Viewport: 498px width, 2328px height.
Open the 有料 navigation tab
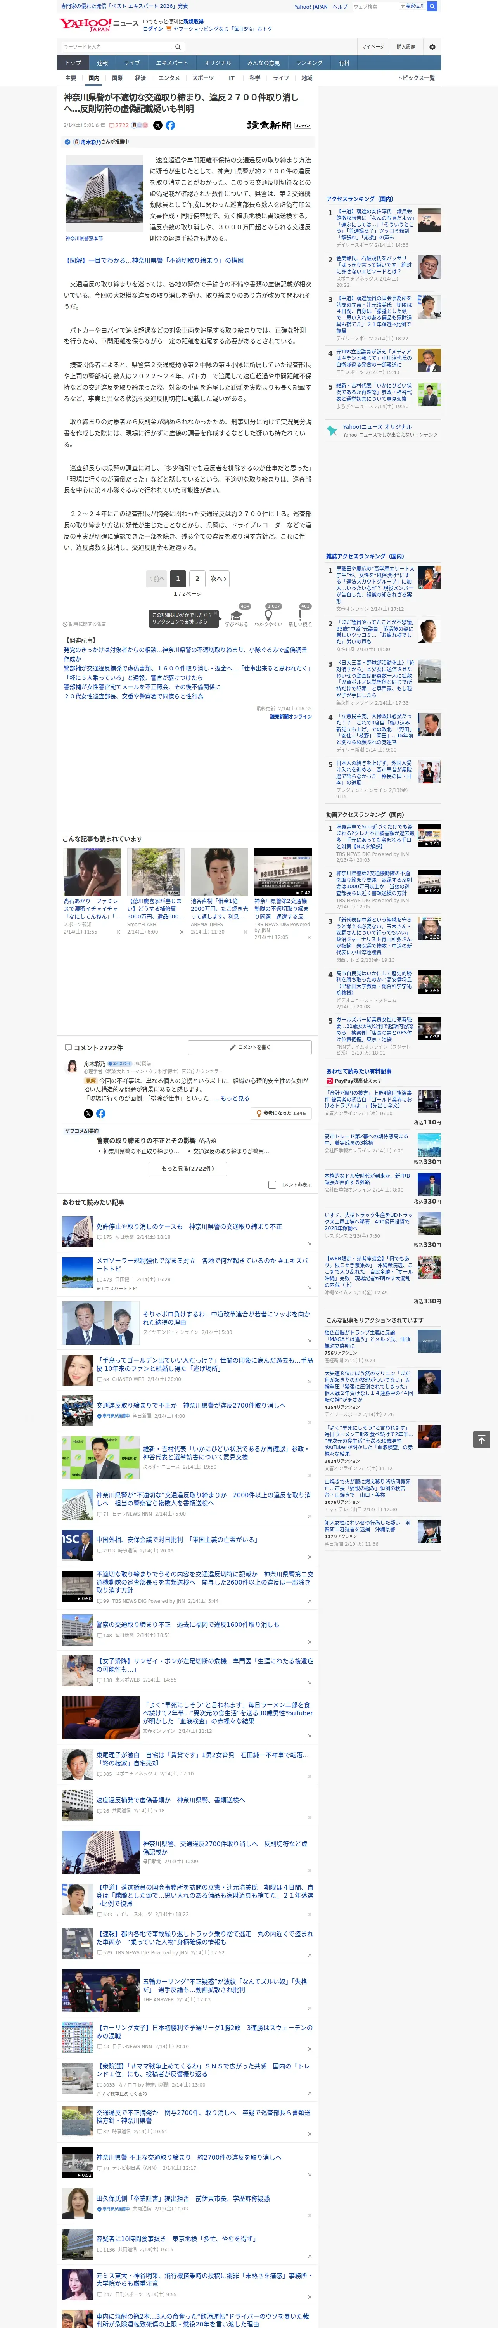click(344, 63)
